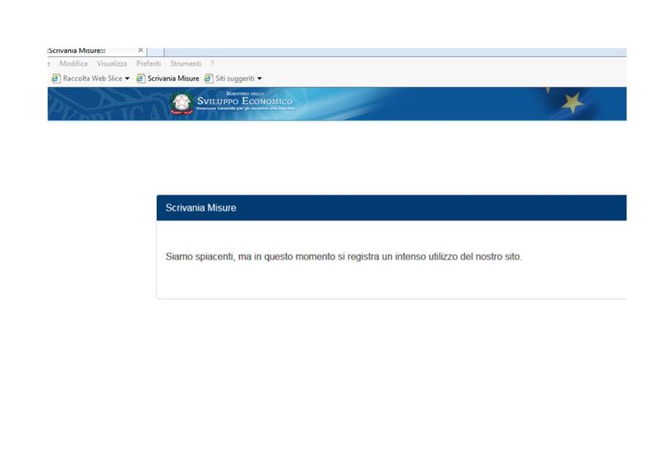Close the Scrivania Misure browser tab
Image resolution: width=669 pixels, height=472 pixels.
pyautogui.click(x=140, y=50)
